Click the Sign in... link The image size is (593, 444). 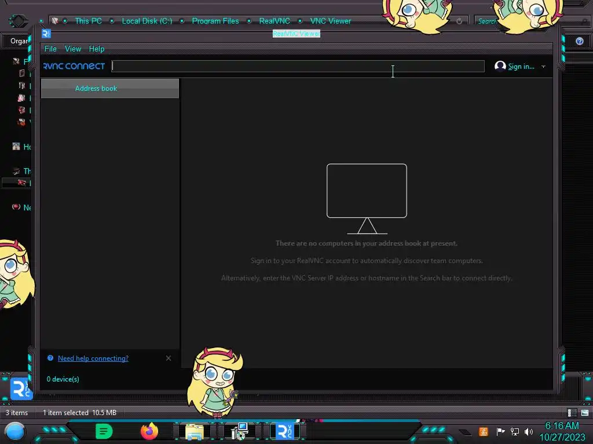pos(521,66)
